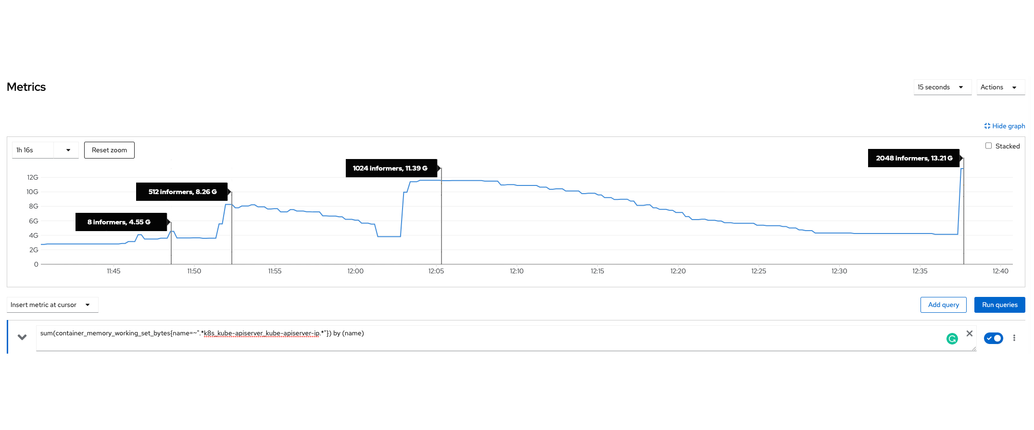Viewport: 1034px width, 430px height.
Task: Click the 8 informers, 4.55 G annotation
Action: tap(121, 222)
